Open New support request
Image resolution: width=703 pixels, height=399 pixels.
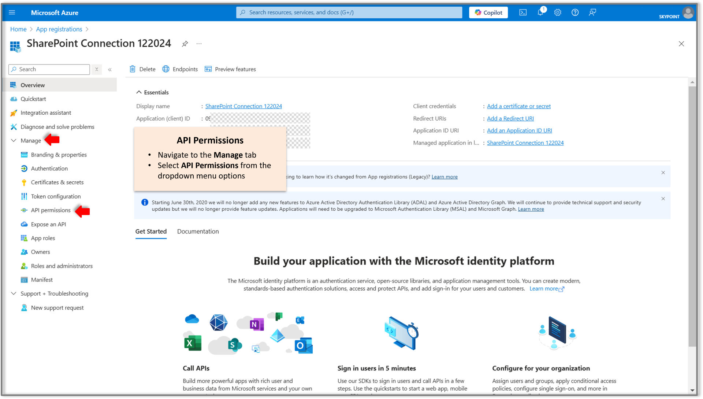coord(57,308)
